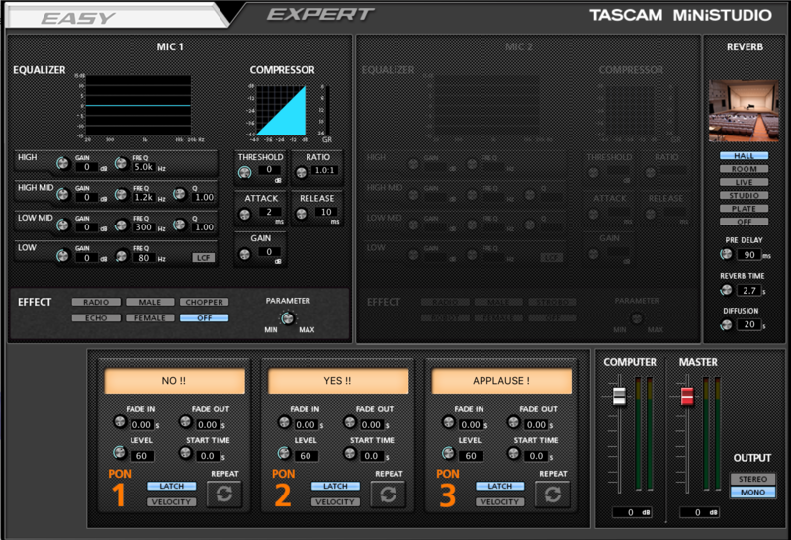
Task: Click the PON 1 Level knob
Action: click(119, 453)
